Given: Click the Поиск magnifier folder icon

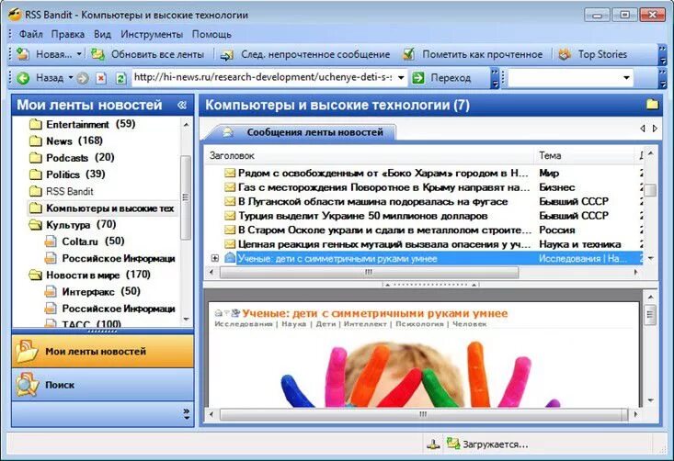Looking at the screenshot, I should [x=27, y=385].
